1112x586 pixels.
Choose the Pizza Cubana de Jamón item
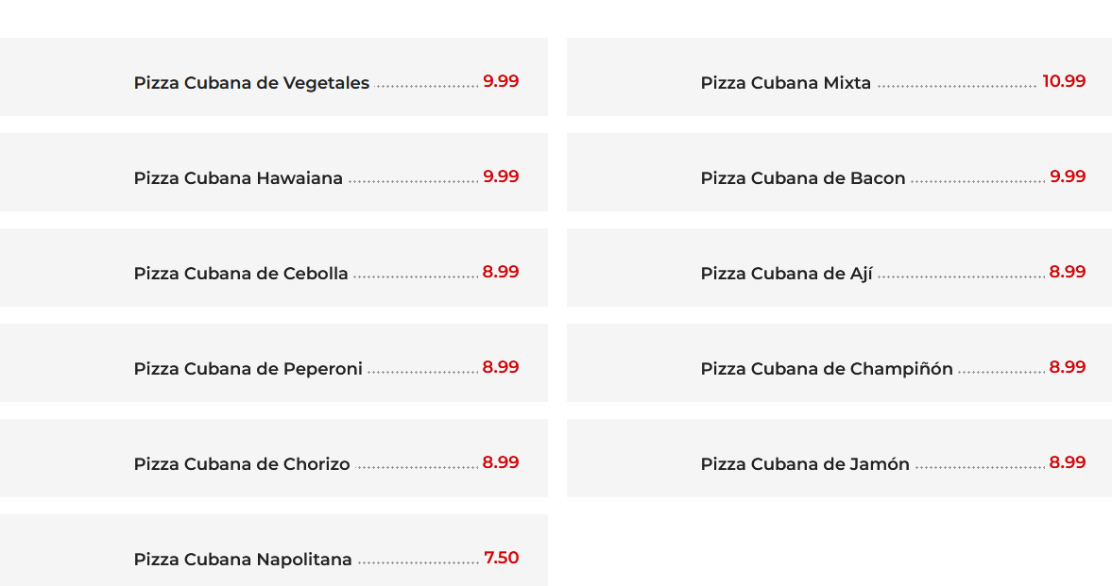click(x=805, y=464)
